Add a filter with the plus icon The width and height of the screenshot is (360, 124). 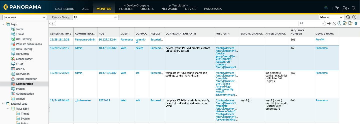coord(339,23)
